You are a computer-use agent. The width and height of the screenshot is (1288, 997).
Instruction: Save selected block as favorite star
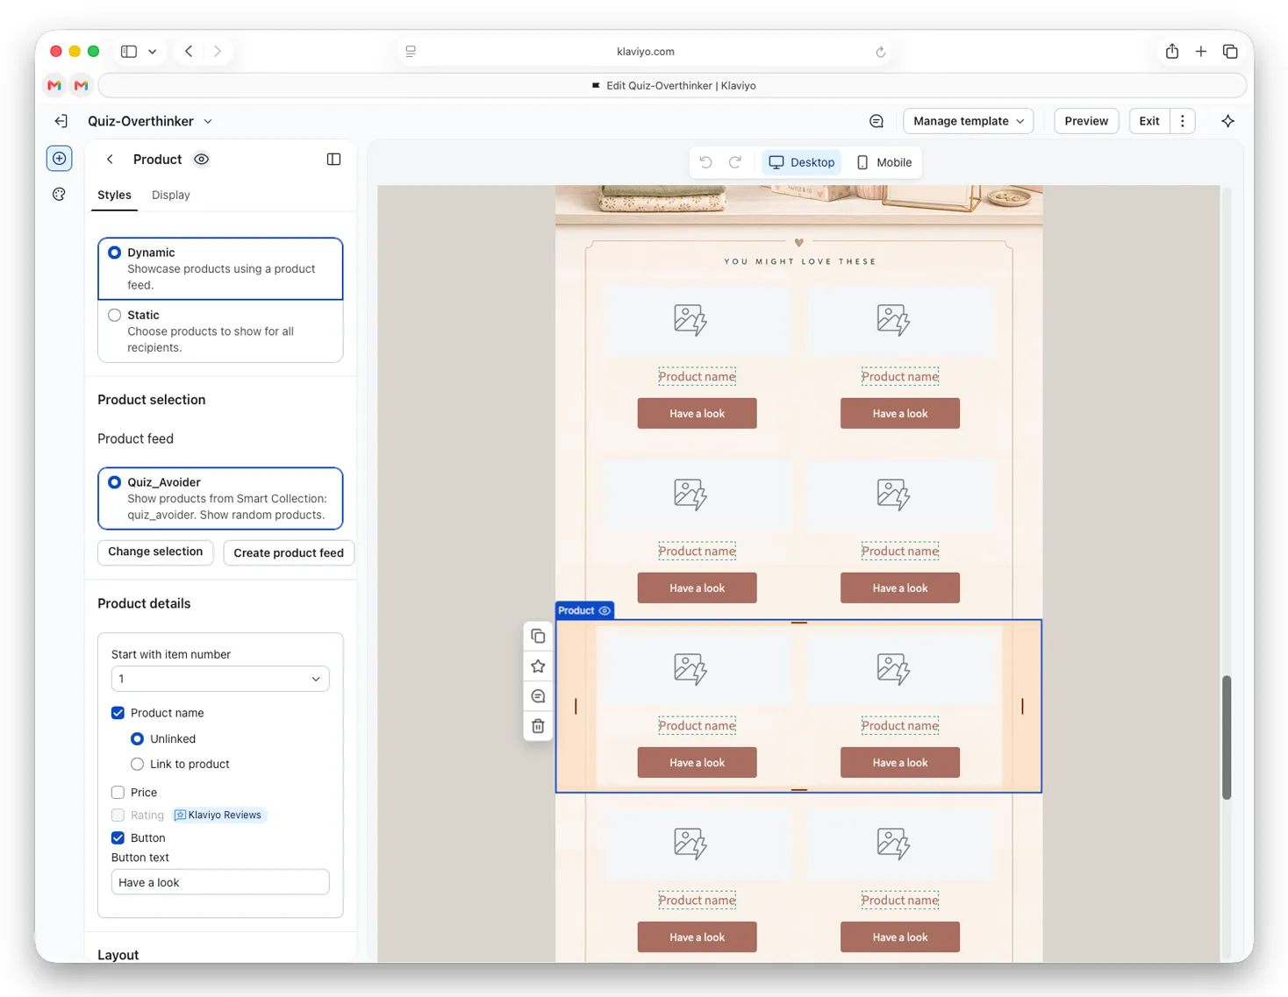[538, 666]
